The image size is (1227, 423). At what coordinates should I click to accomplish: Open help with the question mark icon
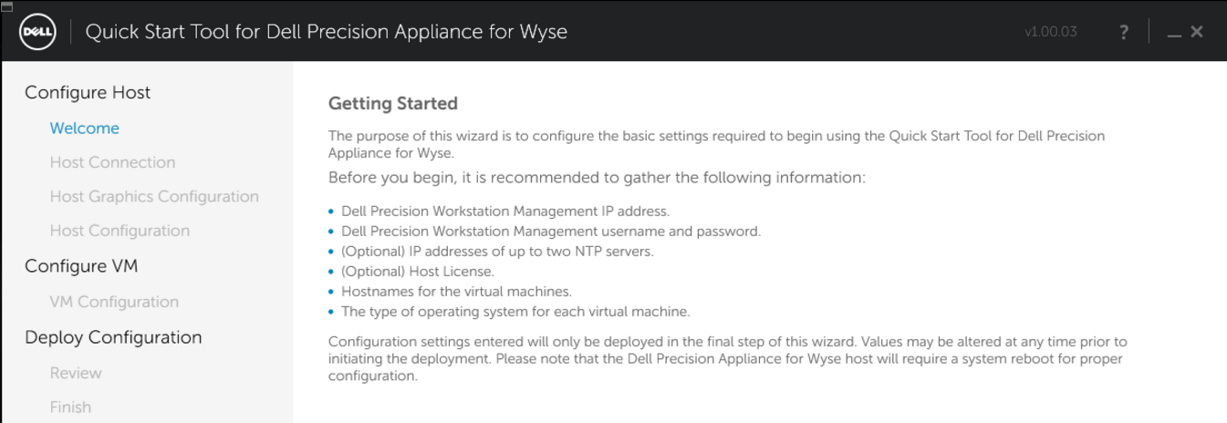1124,32
